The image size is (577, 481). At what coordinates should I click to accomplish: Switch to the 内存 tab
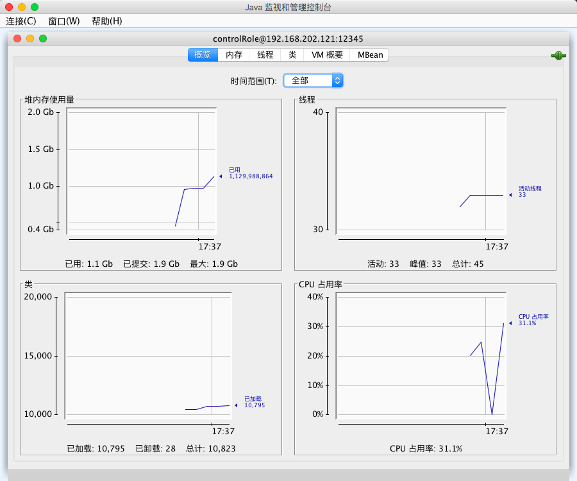(x=233, y=55)
